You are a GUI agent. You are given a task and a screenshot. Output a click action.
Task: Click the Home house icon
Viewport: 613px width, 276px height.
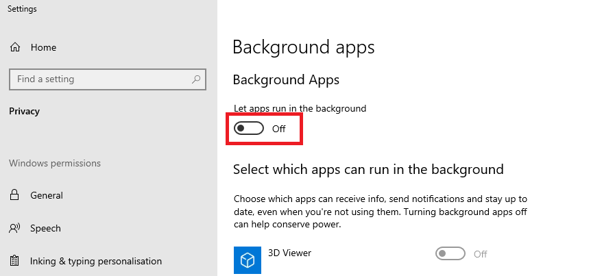tap(14, 48)
